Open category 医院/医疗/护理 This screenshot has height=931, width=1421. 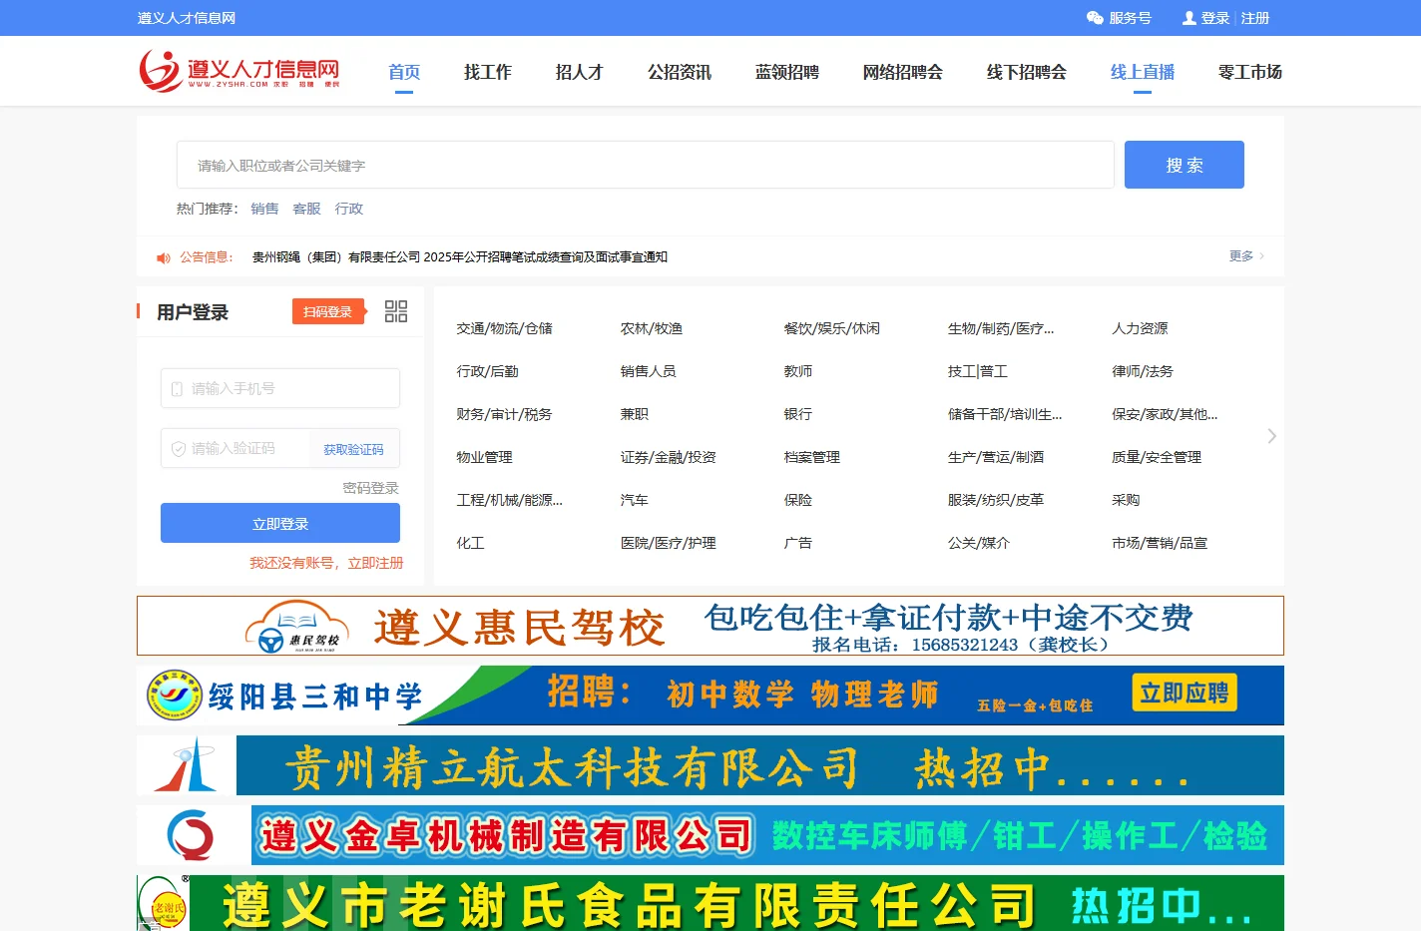(x=669, y=543)
